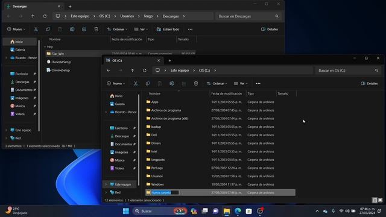The height and width of the screenshot is (217, 386).
Task: Click Usuarios breadcrumb in Descargas window
Action: tap(127, 16)
